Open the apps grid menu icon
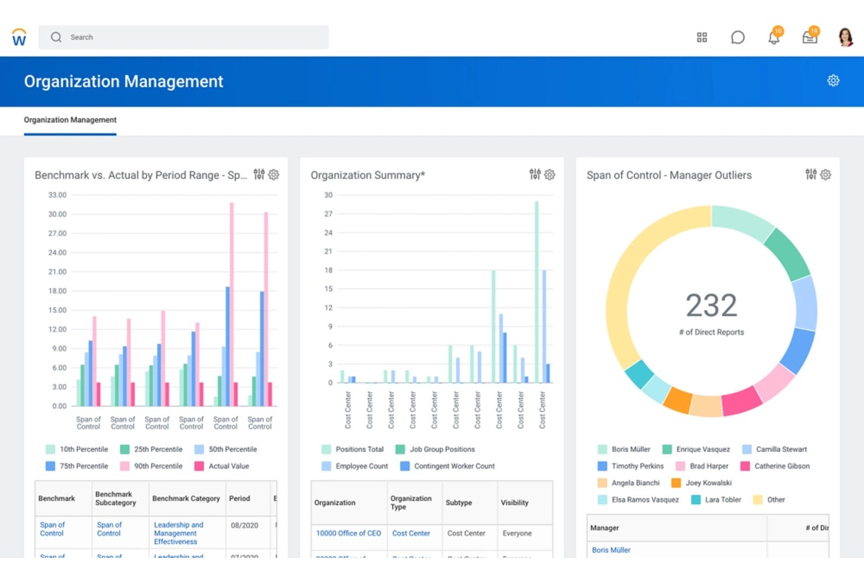This screenshot has width=864, height=576. coord(702,37)
